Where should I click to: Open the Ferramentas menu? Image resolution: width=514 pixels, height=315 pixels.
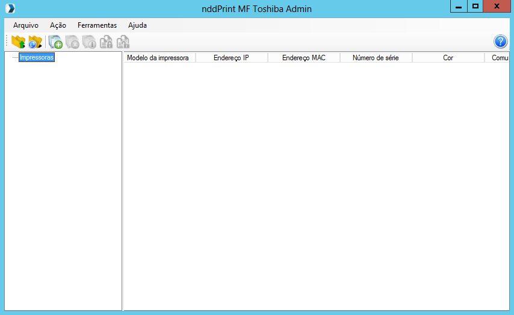tap(97, 25)
